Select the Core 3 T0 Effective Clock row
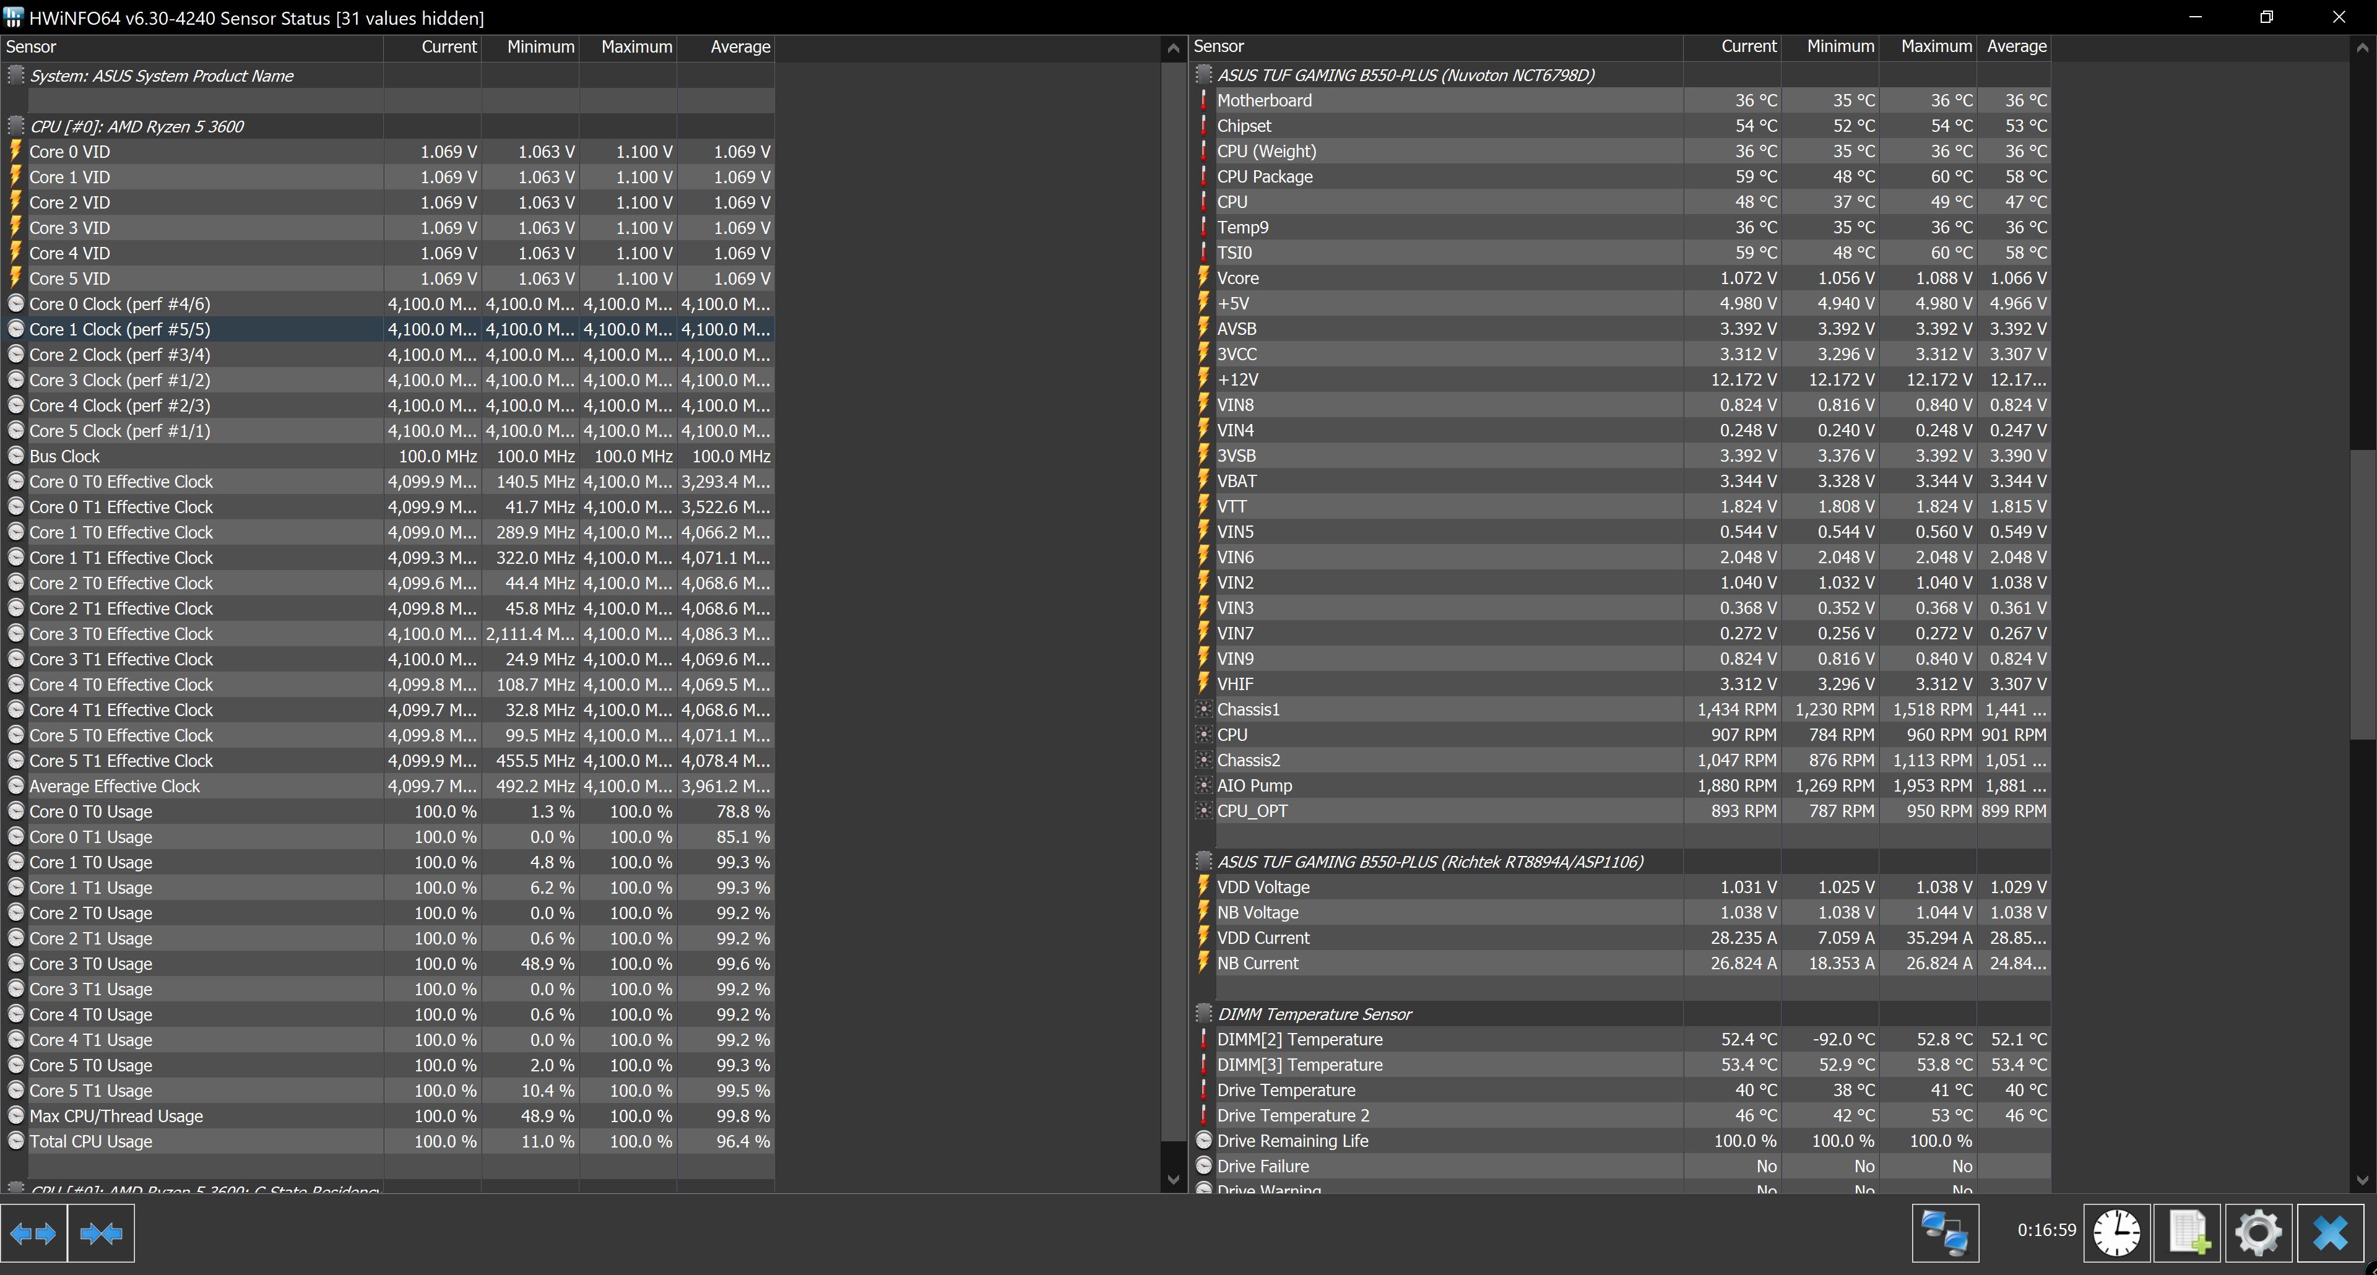This screenshot has height=1275, width=2377. [388, 634]
